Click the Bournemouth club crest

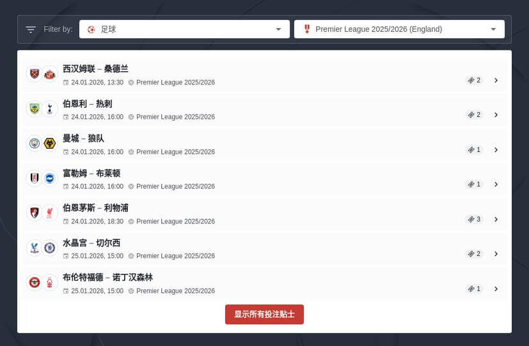point(35,213)
